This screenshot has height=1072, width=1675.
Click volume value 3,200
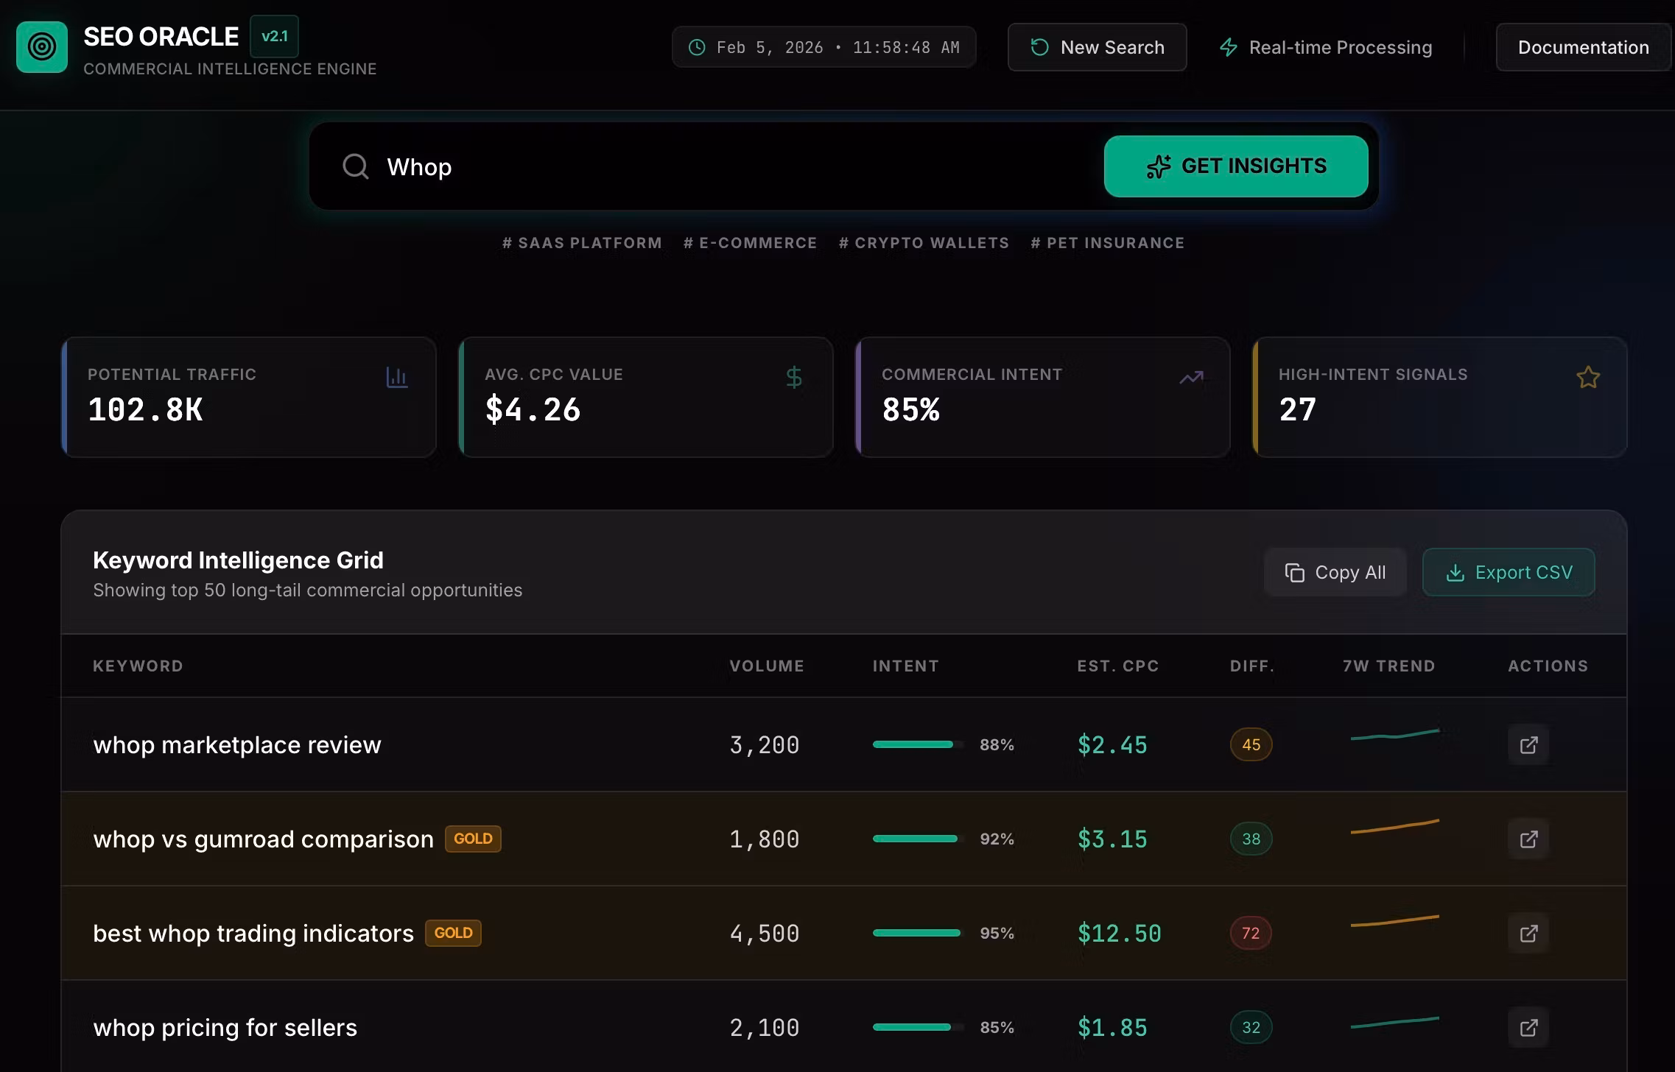coord(765,744)
